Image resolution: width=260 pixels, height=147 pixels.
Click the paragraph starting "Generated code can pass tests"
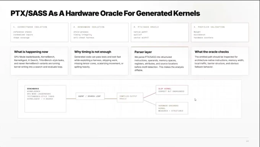click(x=99, y=62)
